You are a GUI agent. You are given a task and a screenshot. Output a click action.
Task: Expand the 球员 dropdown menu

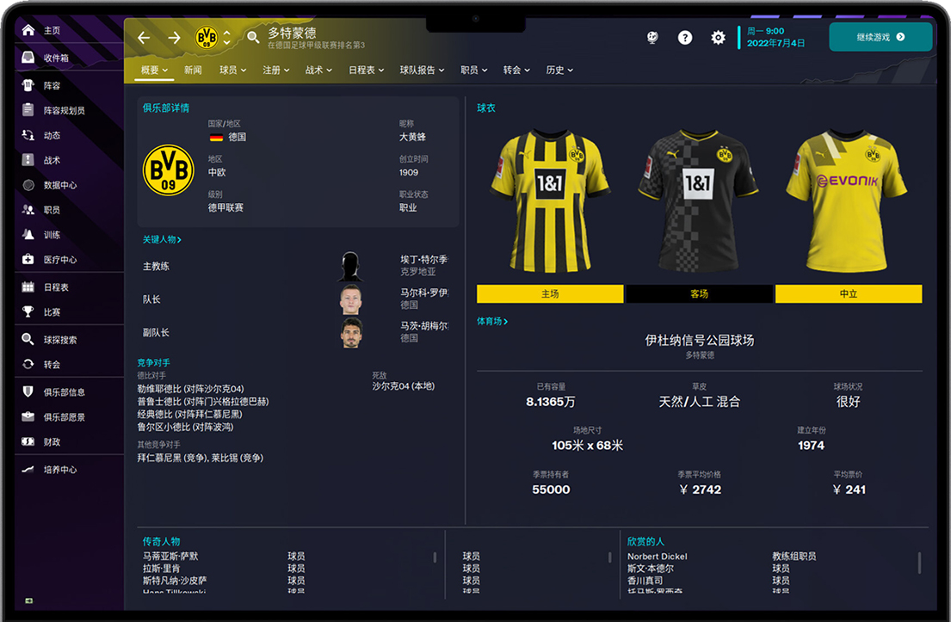click(233, 71)
